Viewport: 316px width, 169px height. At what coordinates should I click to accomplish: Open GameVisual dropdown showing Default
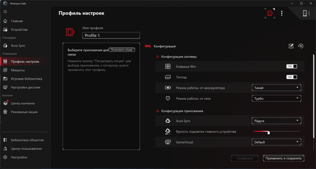point(276,142)
